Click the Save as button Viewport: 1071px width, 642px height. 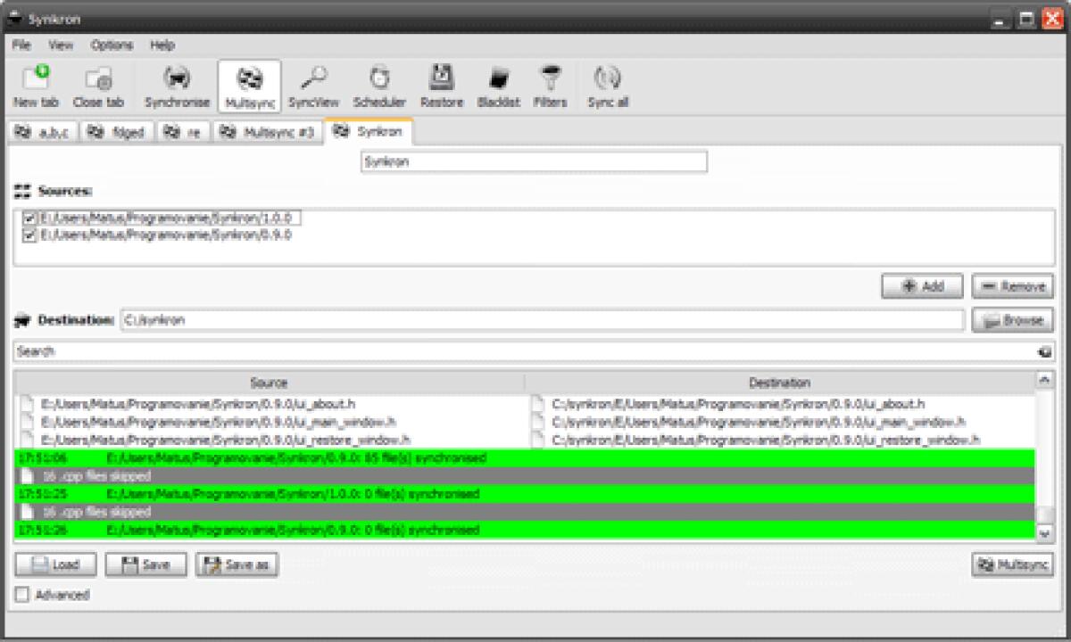(x=237, y=564)
